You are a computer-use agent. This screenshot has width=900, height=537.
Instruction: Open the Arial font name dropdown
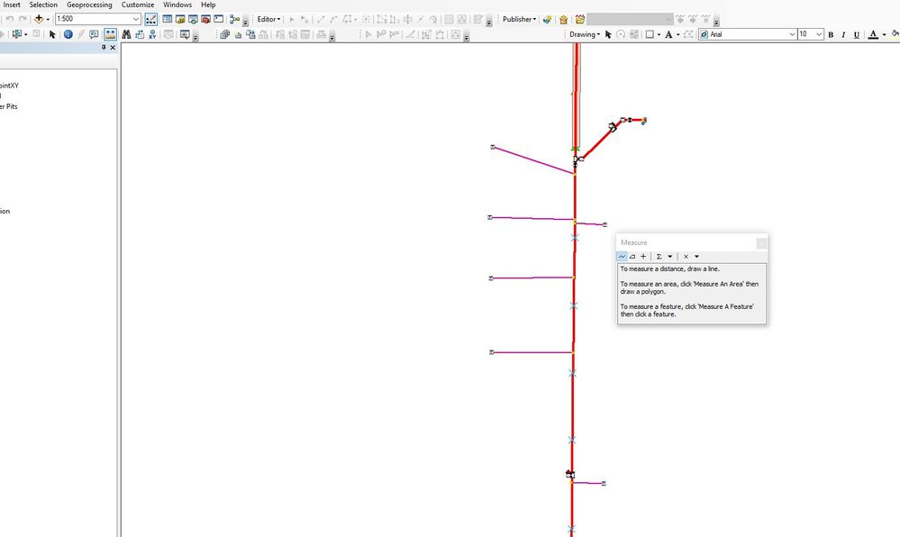coord(792,34)
